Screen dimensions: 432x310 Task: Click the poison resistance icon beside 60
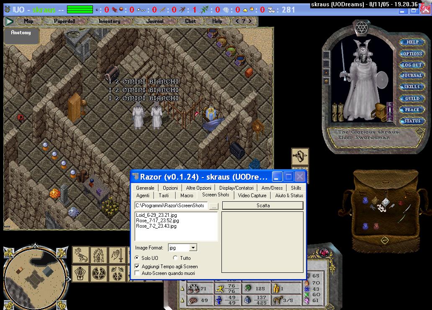[x=307, y=295]
